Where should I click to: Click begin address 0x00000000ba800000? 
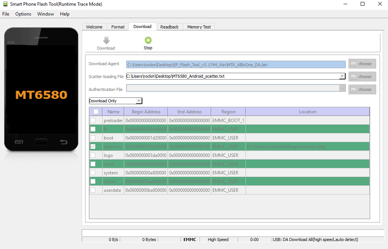click(146, 190)
